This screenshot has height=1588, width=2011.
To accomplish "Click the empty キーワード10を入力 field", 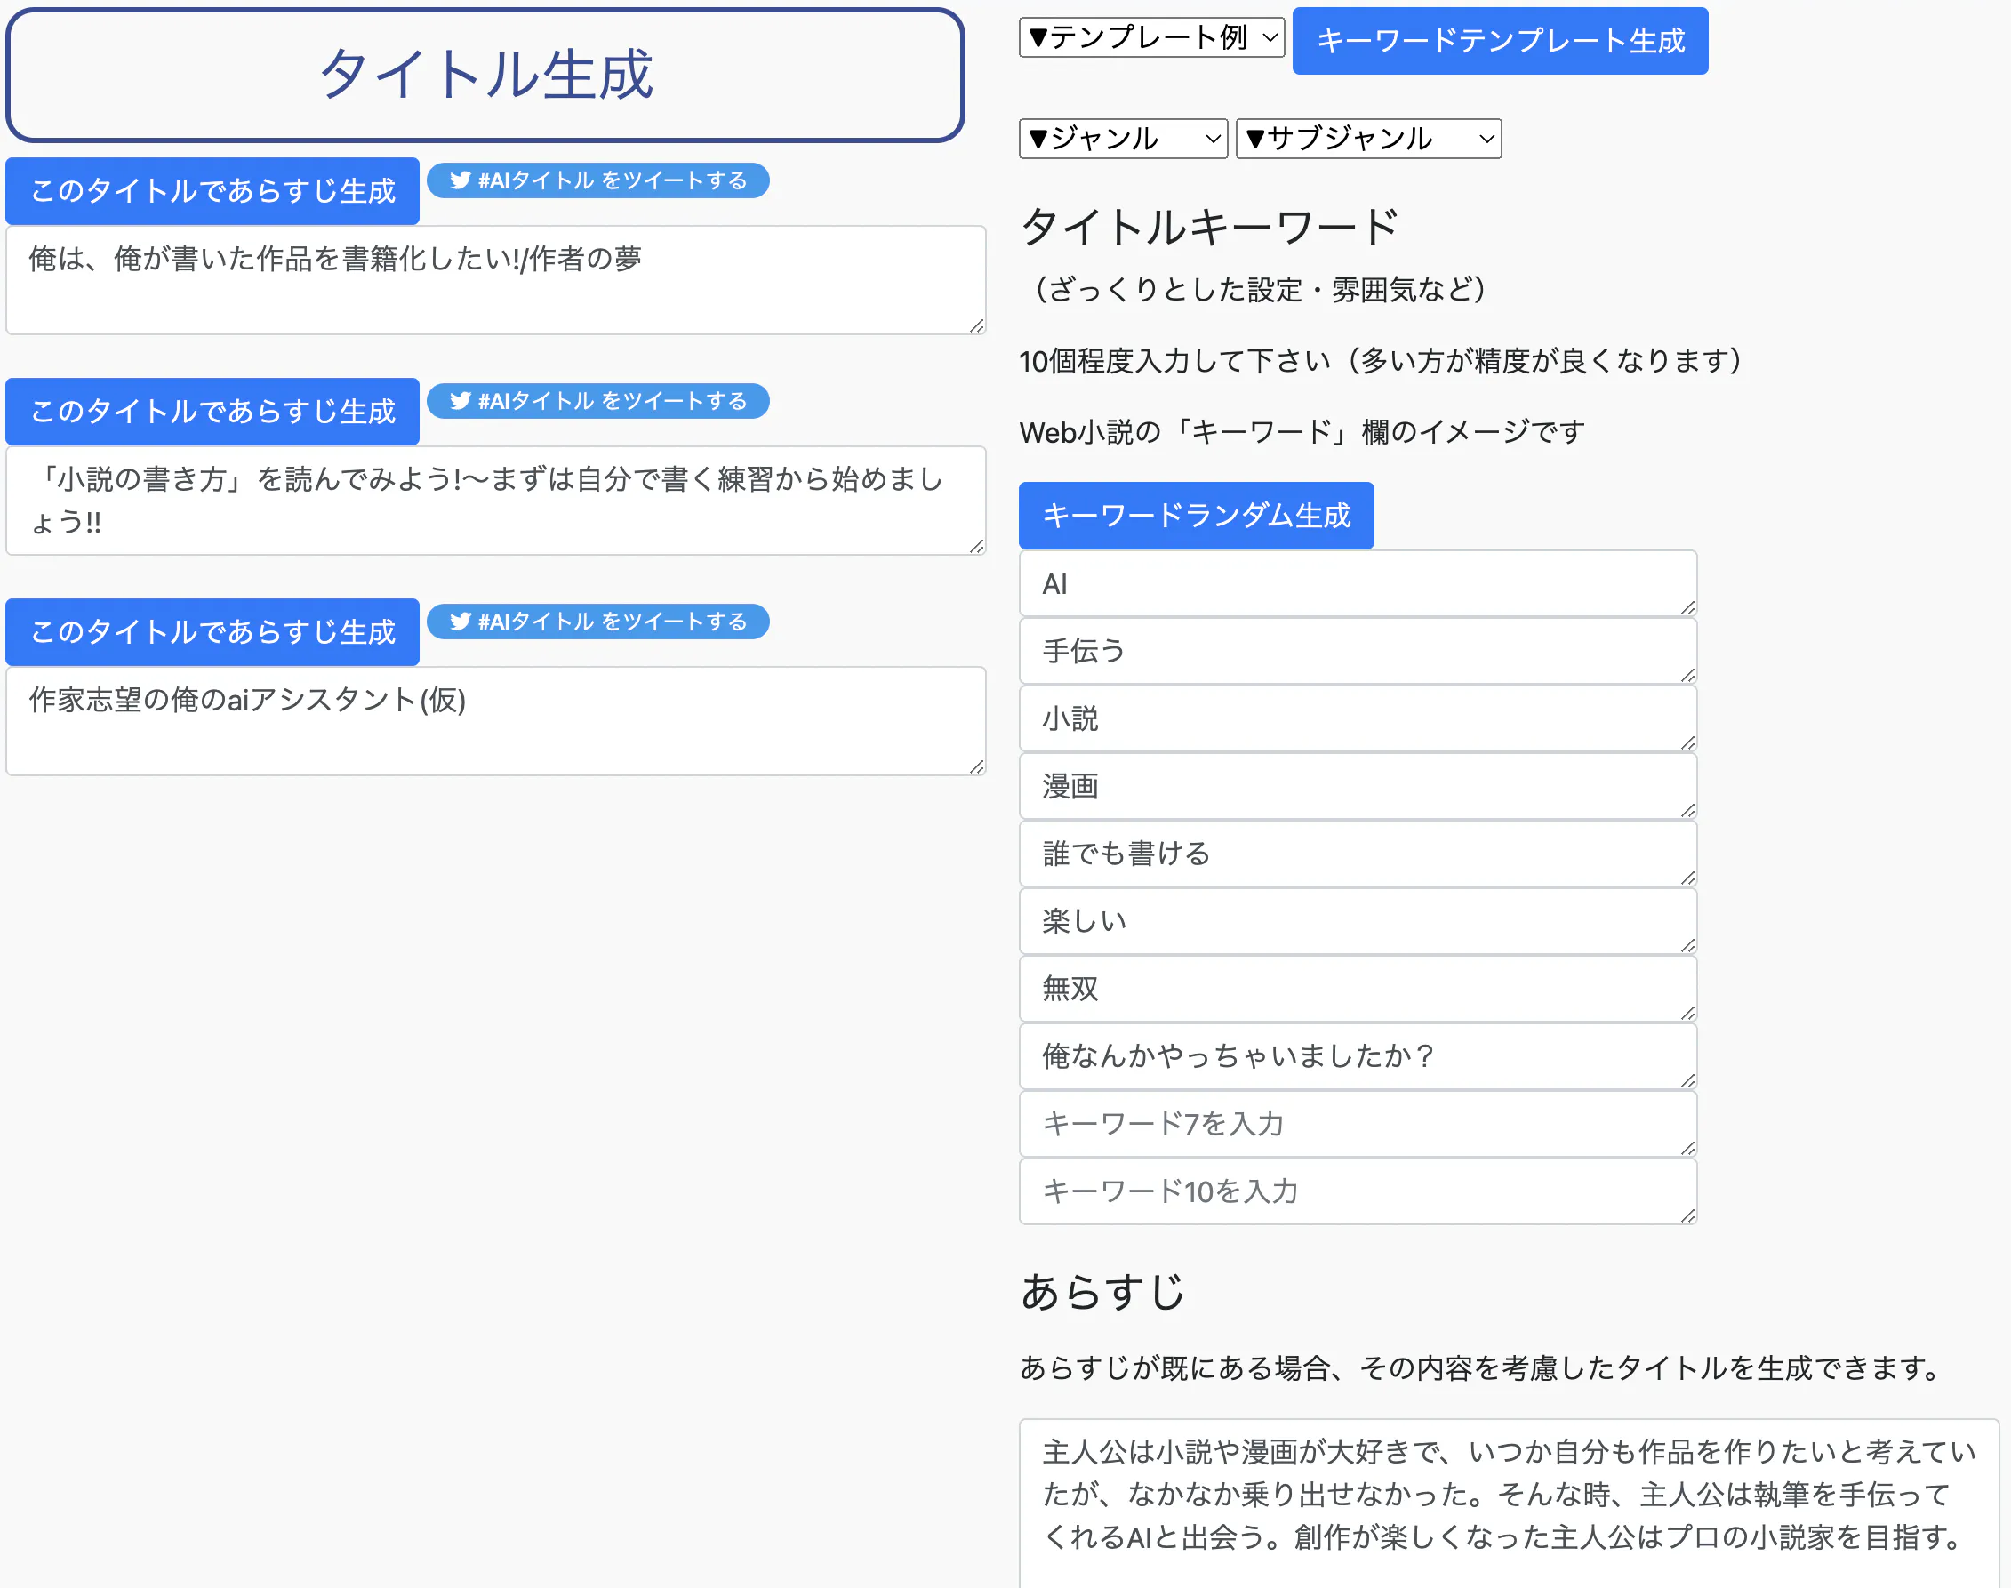I will (1357, 1191).
